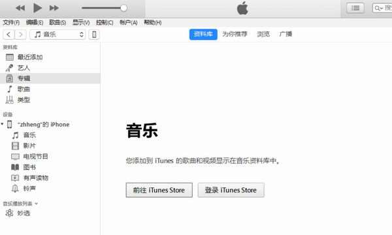This screenshot has width=392, height=235.
Task: Click the microphone icon next to 艺人
Action: tap(10, 68)
